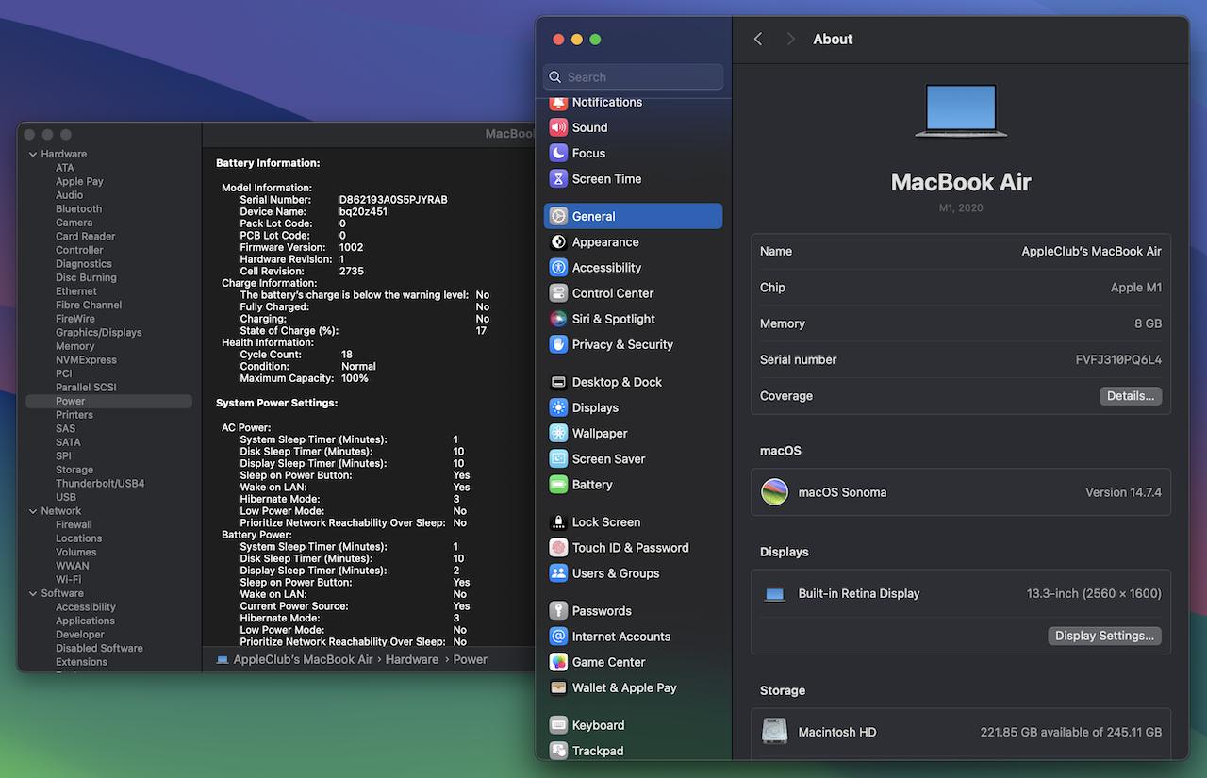1207x778 pixels.
Task: Select Card Reader in System Information sidebar
Action: (x=85, y=236)
